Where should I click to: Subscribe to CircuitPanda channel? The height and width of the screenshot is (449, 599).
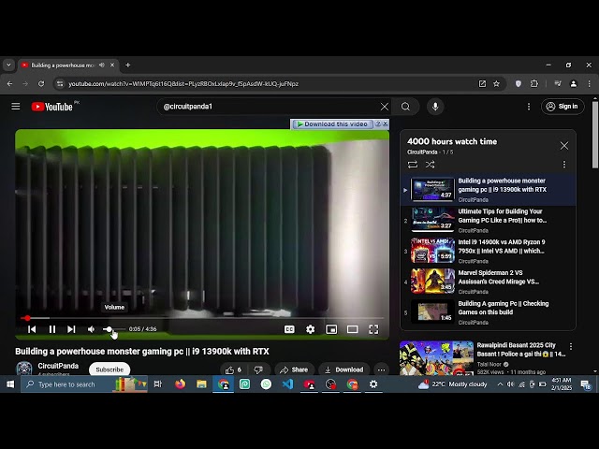pos(110,369)
